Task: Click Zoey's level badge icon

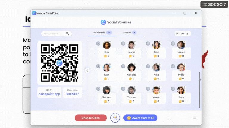Action: [x=173, y=89]
